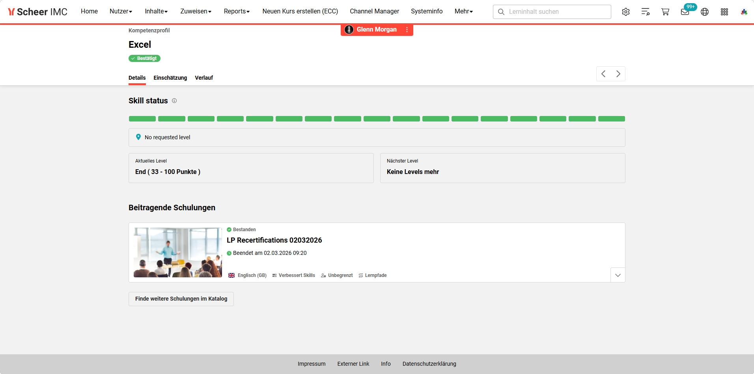Image resolution: width=754 pixels, height=374 pixels.
Task: Open the Datenschutzerklärung footer link
Action: point(429,364)
